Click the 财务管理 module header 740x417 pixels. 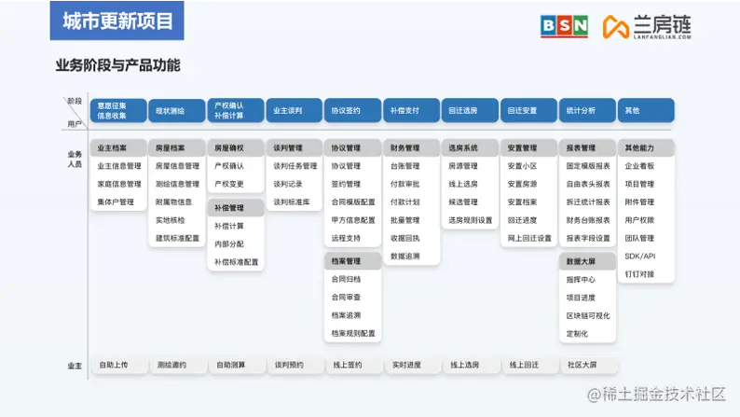point(412,147)
